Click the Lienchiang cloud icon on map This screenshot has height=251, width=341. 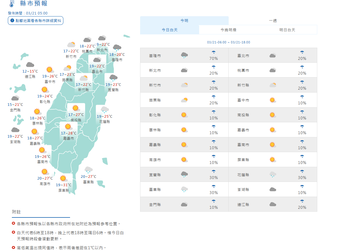[x=30, y=64]
